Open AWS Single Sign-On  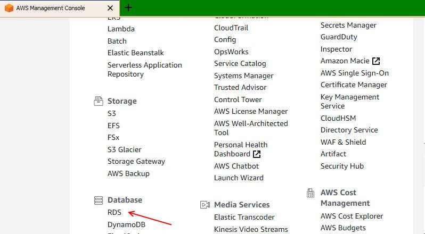pyautogui.click(x=355, y=73)
